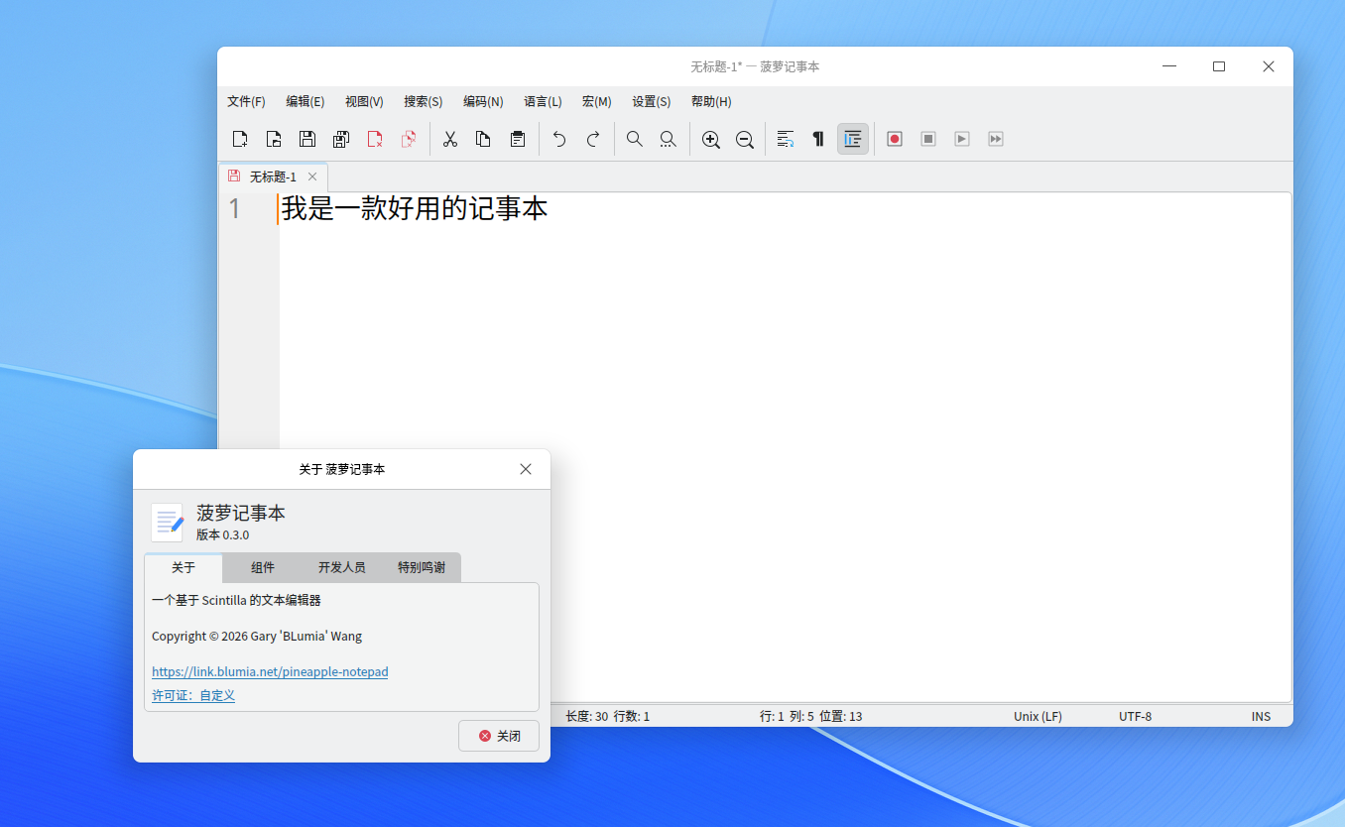This screenshot has width=1345, height=827.
Task: Save the current document
Action: tap(307, 139)
